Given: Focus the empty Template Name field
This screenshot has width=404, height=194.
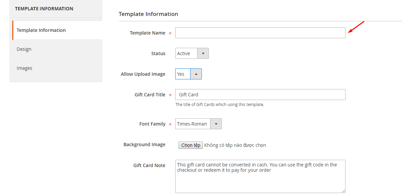Looking at the screenshot, I should point(260,33).
